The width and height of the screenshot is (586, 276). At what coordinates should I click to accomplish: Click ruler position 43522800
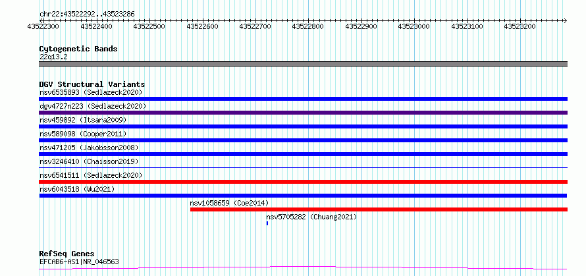tap(308, 26)
